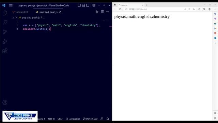Click the document.write(a); code line
Screen dimensions: 218x123
pyautogui.click(x=36, y=29)
